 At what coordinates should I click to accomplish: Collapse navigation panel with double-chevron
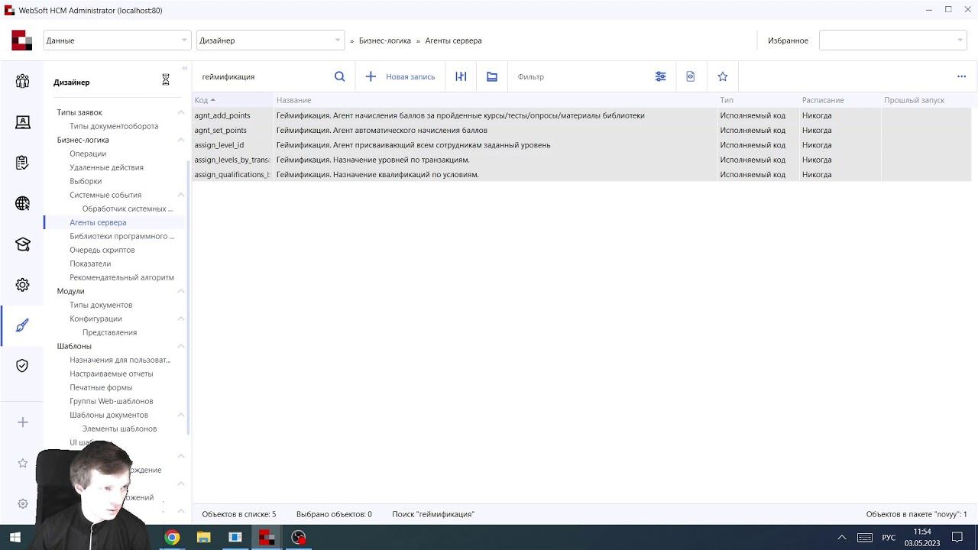pyautogui.click(x=184, y=68)
